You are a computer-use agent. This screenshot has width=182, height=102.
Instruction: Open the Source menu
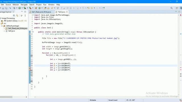point(8,5)
